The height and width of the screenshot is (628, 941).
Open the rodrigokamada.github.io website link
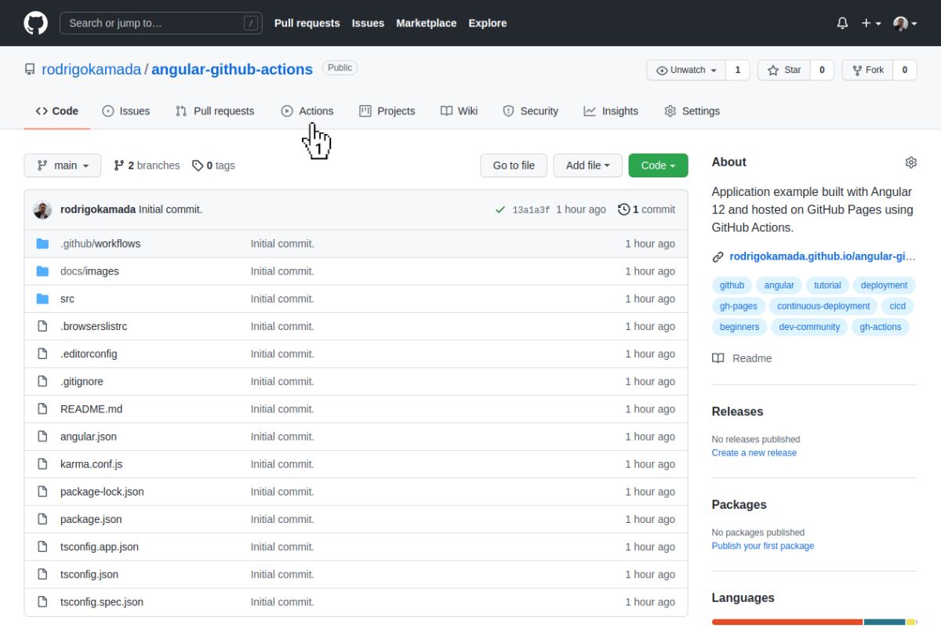823,256
